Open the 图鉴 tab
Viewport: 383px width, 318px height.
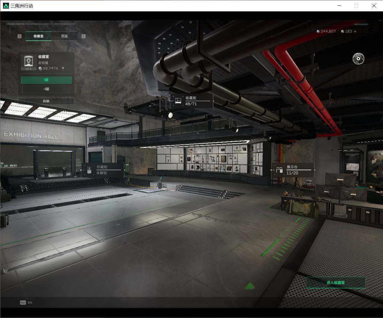[x=64, y=36]
